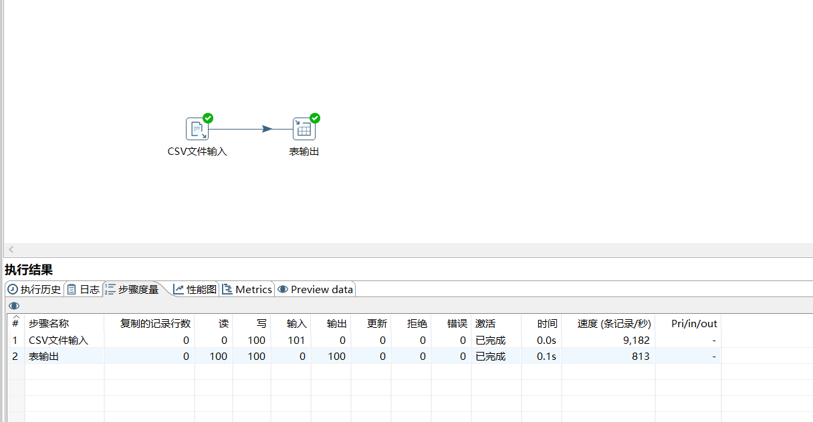Click the 激活 column header

[x=496, y=323]
